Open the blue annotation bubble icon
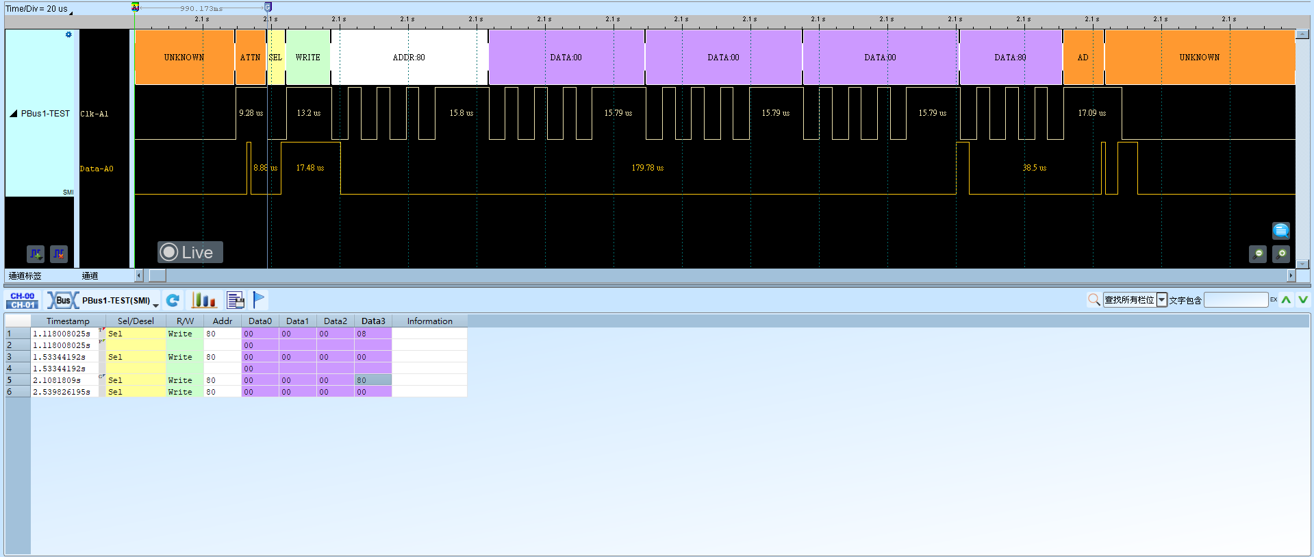The width and height of the screenshot is (1314, 557). point(1280,230)
